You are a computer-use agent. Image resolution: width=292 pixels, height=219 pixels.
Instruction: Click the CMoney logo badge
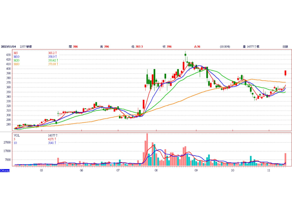coord(5,170)
